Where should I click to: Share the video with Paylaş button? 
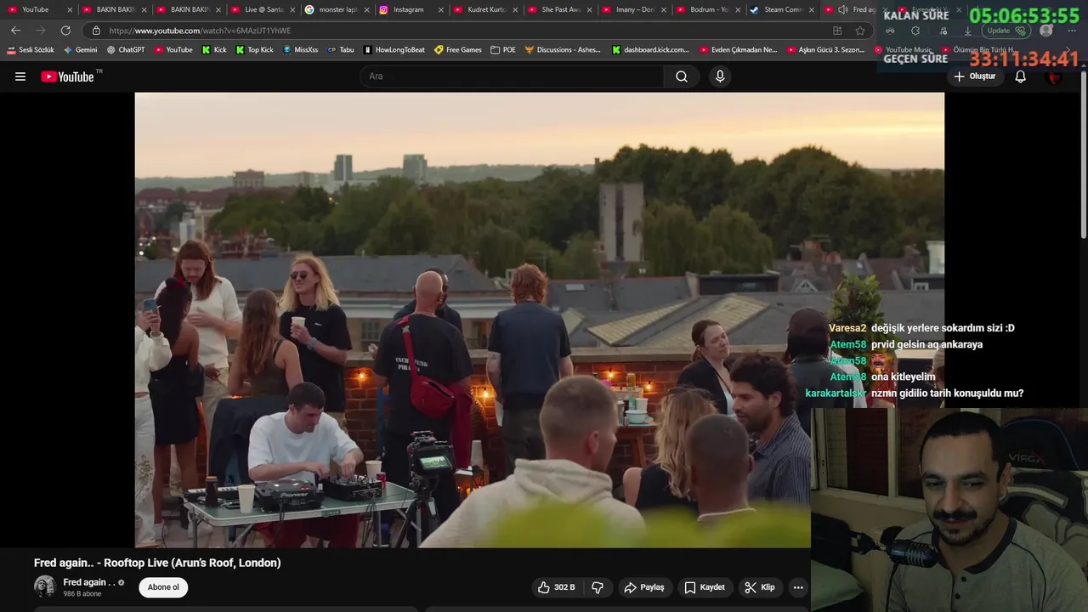click(x=644, y=587)
